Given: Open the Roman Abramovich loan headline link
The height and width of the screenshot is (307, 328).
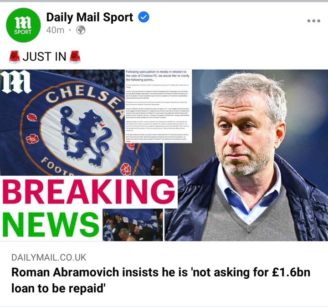Looking at the screenshot, I should [x=161, y=280].
